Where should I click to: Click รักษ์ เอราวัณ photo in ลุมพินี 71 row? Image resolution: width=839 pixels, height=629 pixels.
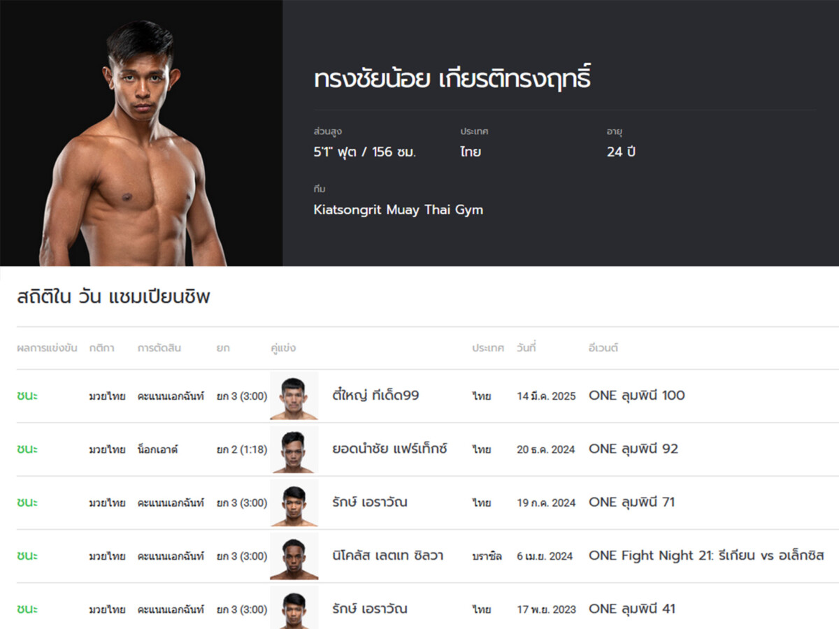(294, 503)
